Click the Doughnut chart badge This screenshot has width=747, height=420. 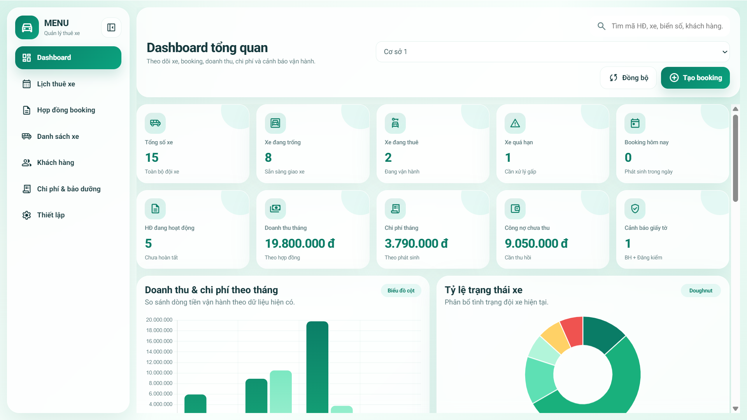tap(701, 290)
